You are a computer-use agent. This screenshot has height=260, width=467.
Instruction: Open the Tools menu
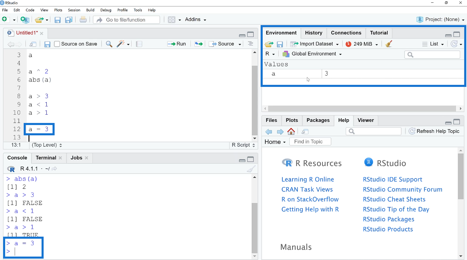click(138, 10)
